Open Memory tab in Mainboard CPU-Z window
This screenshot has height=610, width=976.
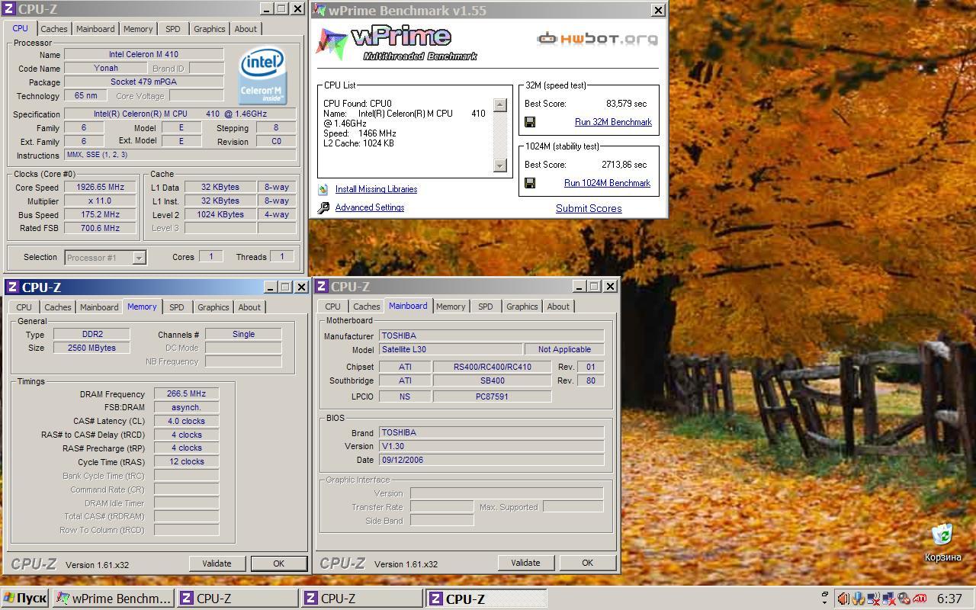(x=451, y=307)
